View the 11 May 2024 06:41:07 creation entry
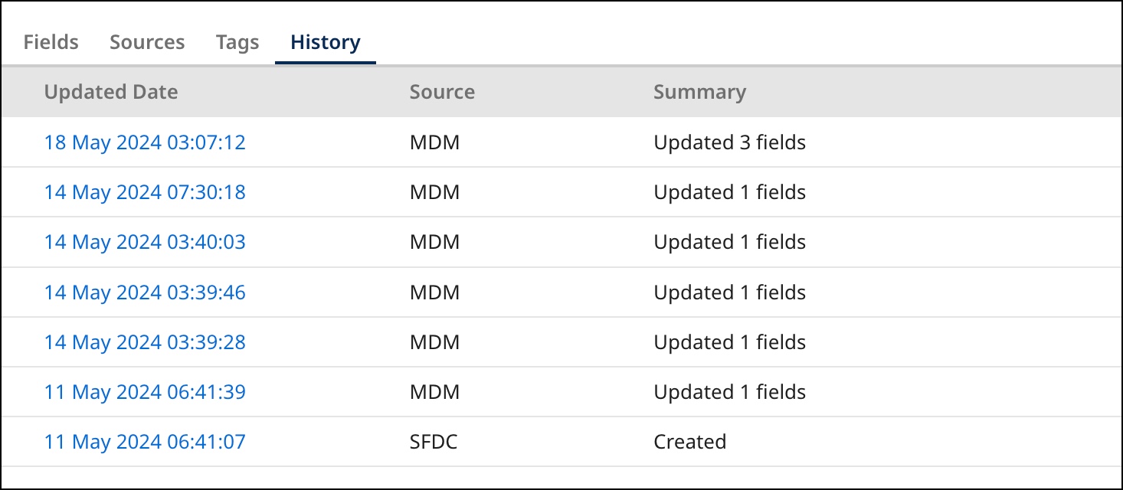This screenshot has height=490, width=1123. (145, 442)
